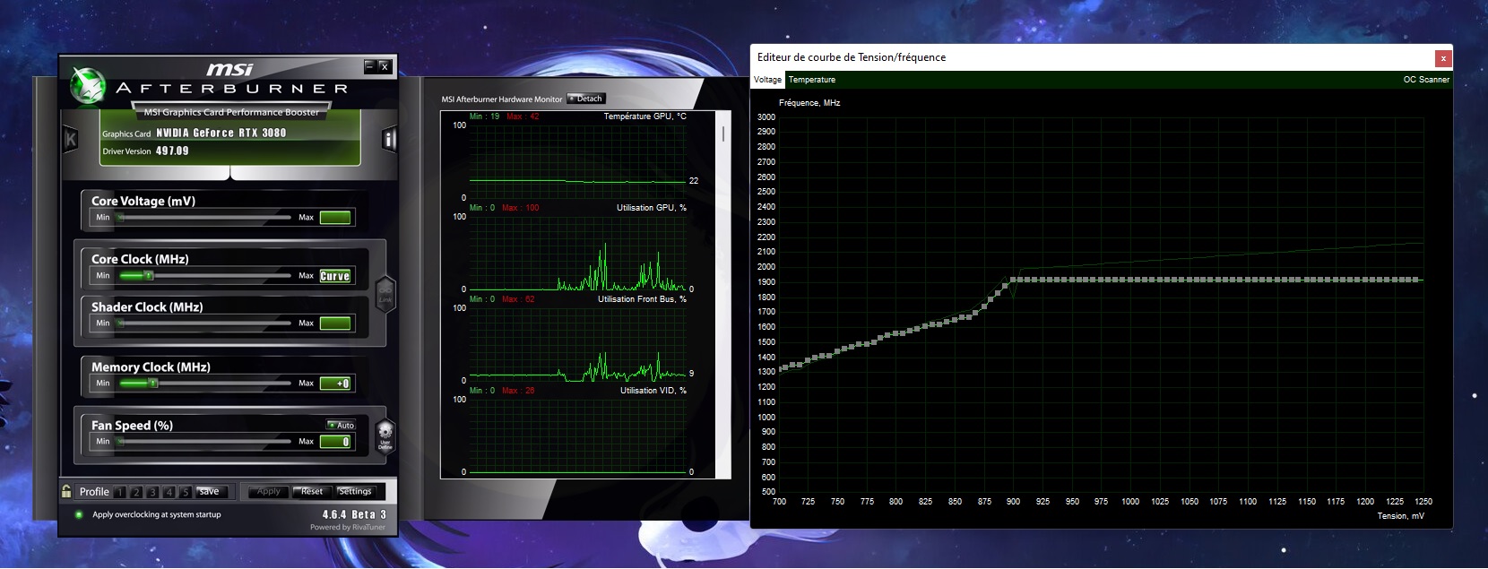
Task: Switch to the Temperature tab
Action: coord(812,80)
